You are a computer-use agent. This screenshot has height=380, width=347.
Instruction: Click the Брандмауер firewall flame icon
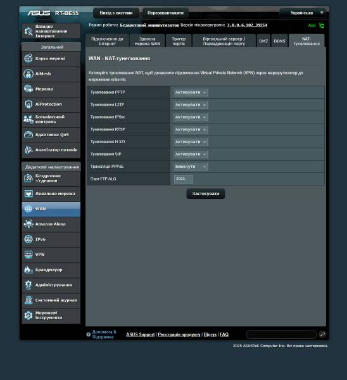(x=28, y=270)
